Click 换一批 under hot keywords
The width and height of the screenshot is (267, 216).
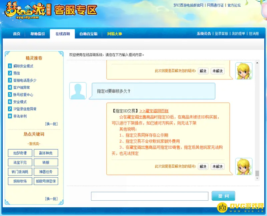[51, 199]
